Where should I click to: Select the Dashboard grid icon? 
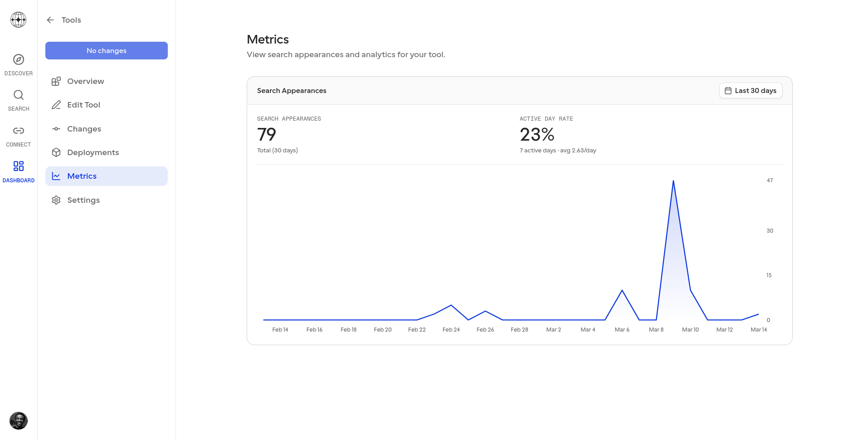pos(19,166)
